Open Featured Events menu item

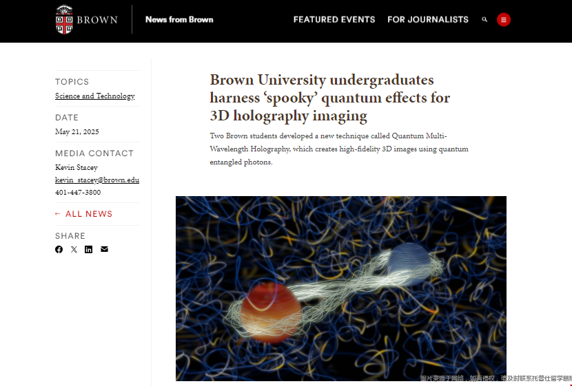coord(334,20)
